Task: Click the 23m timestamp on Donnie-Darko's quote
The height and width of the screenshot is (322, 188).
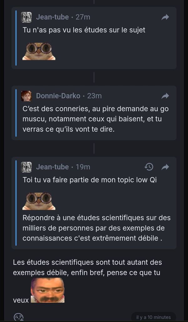Action: (x=94, y=96)
